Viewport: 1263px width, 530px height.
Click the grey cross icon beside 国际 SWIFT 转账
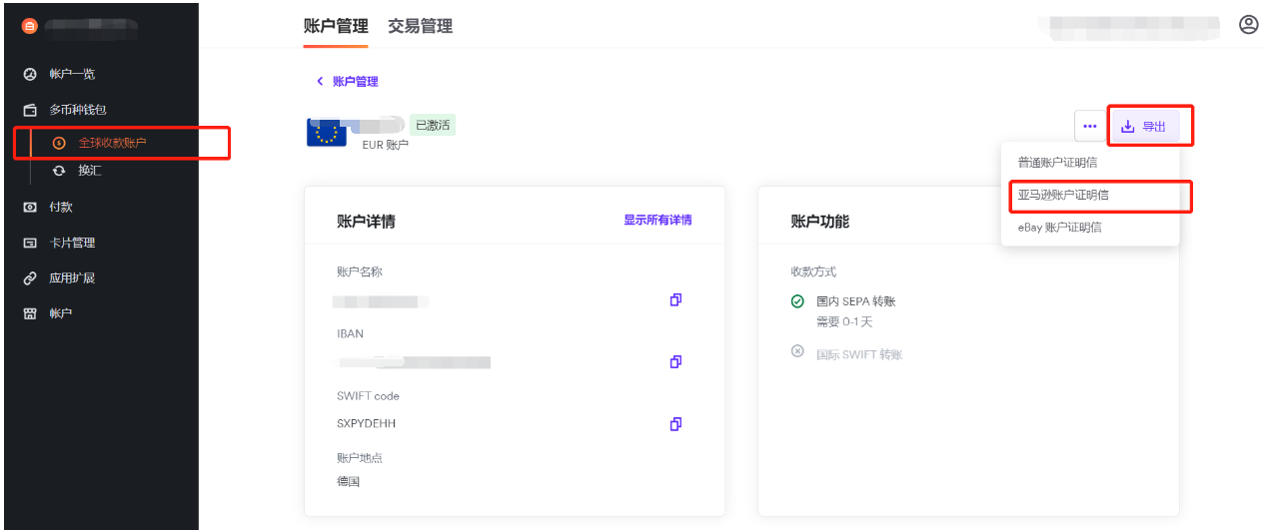tap(797, 351)
